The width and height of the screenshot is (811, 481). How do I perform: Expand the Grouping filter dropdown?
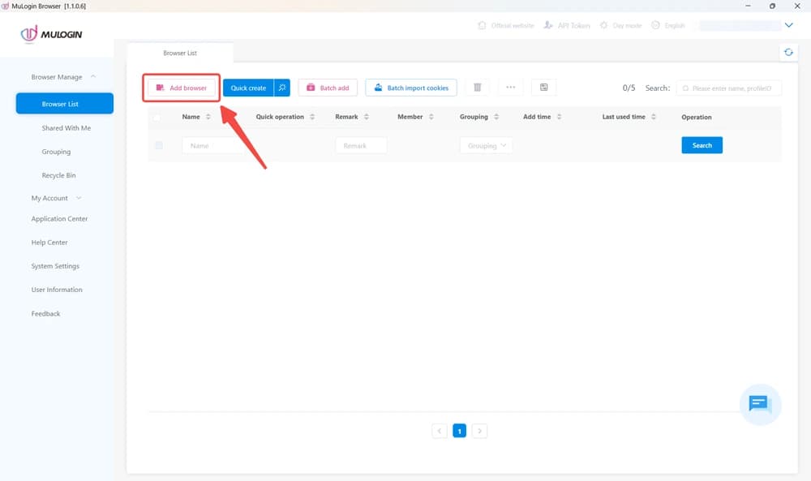point(485,145)
